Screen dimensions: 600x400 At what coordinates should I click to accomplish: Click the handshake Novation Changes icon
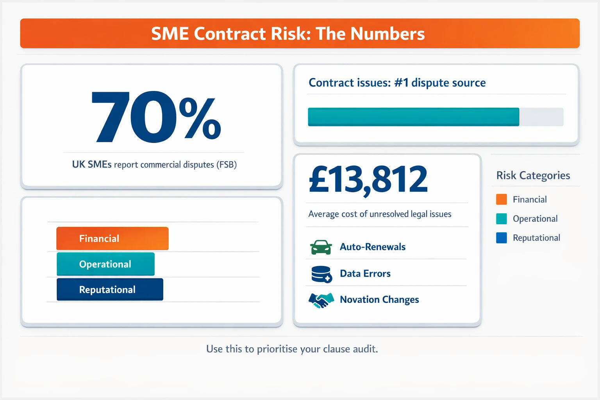[321, 300]
